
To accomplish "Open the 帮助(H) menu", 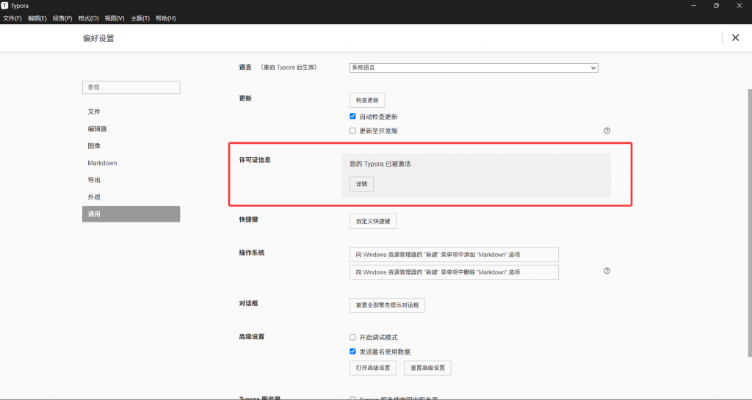I will click(165, 18).
